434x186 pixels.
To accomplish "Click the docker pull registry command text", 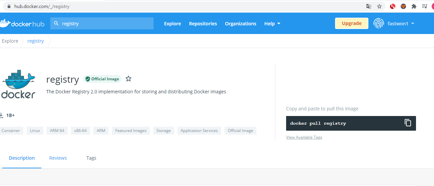I will [318, 123].
